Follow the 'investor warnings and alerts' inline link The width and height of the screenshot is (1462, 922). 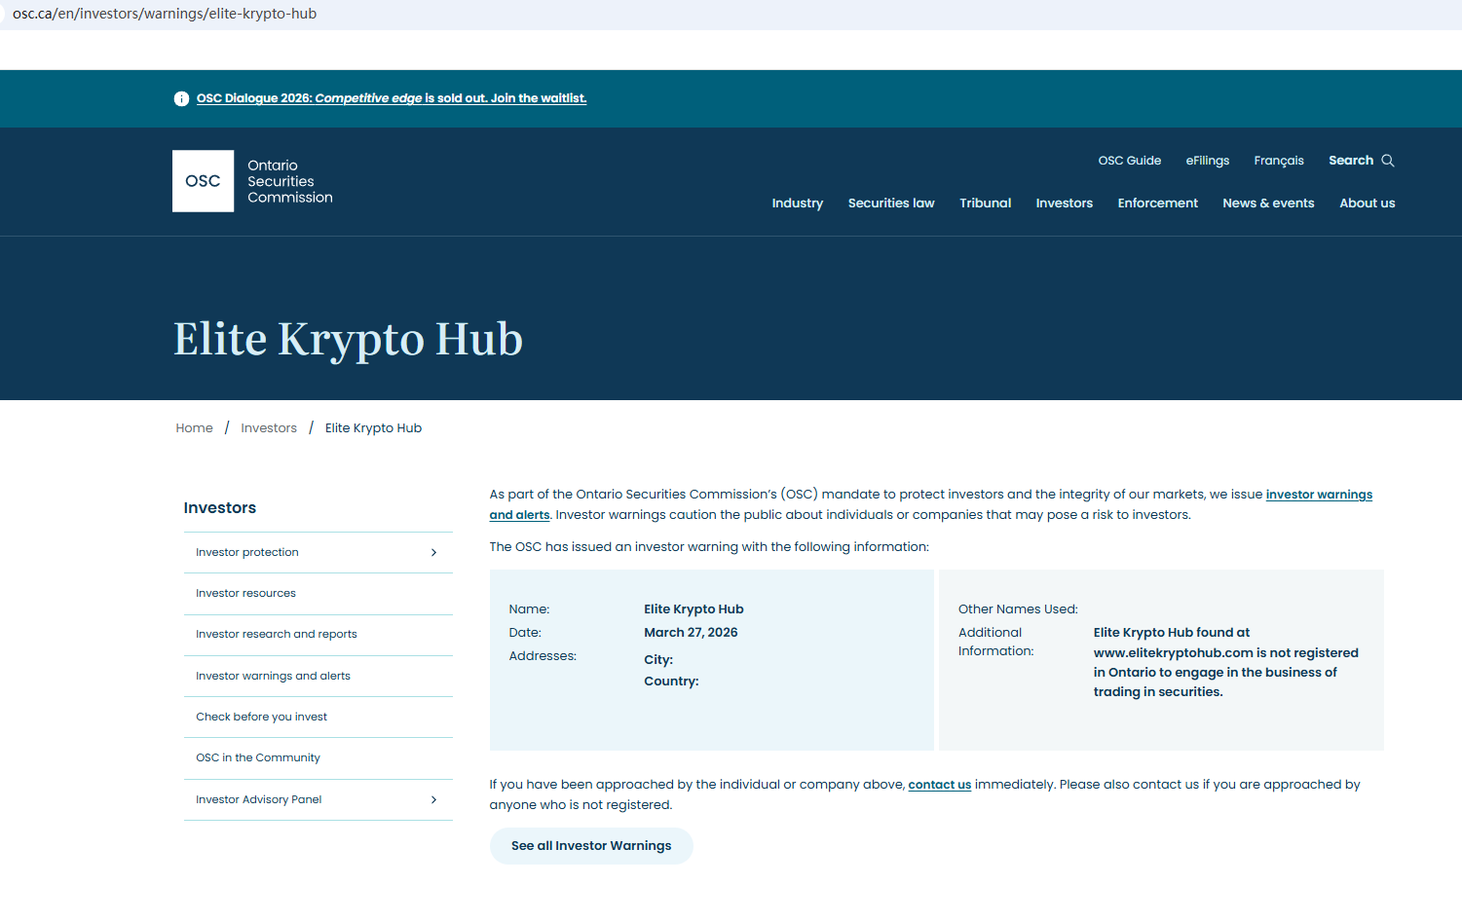[x=1319, y=495]
